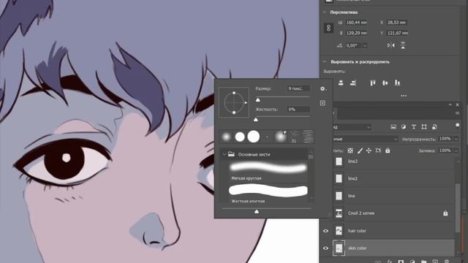Click the hardness percentage field

click(x=298, y=110)
